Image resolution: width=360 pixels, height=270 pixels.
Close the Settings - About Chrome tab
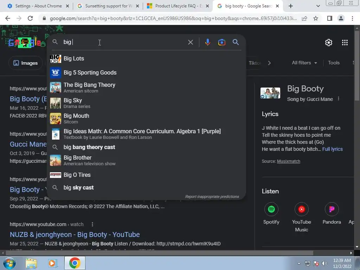click(x=67, y=6)
